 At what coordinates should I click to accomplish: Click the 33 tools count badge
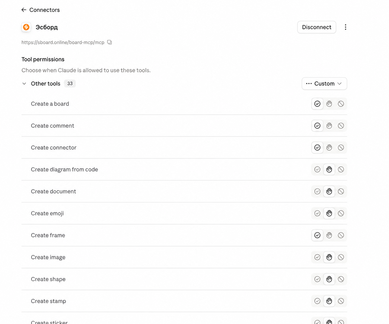click(70, 84)
